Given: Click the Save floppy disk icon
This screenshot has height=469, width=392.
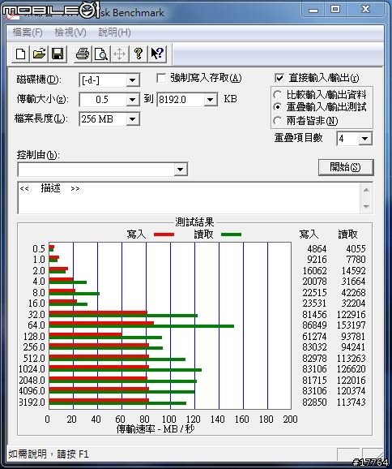Looking at the screenshot, I should click(58, 54).
